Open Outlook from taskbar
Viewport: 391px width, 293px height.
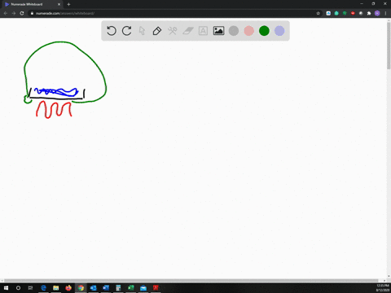(94, 288)
